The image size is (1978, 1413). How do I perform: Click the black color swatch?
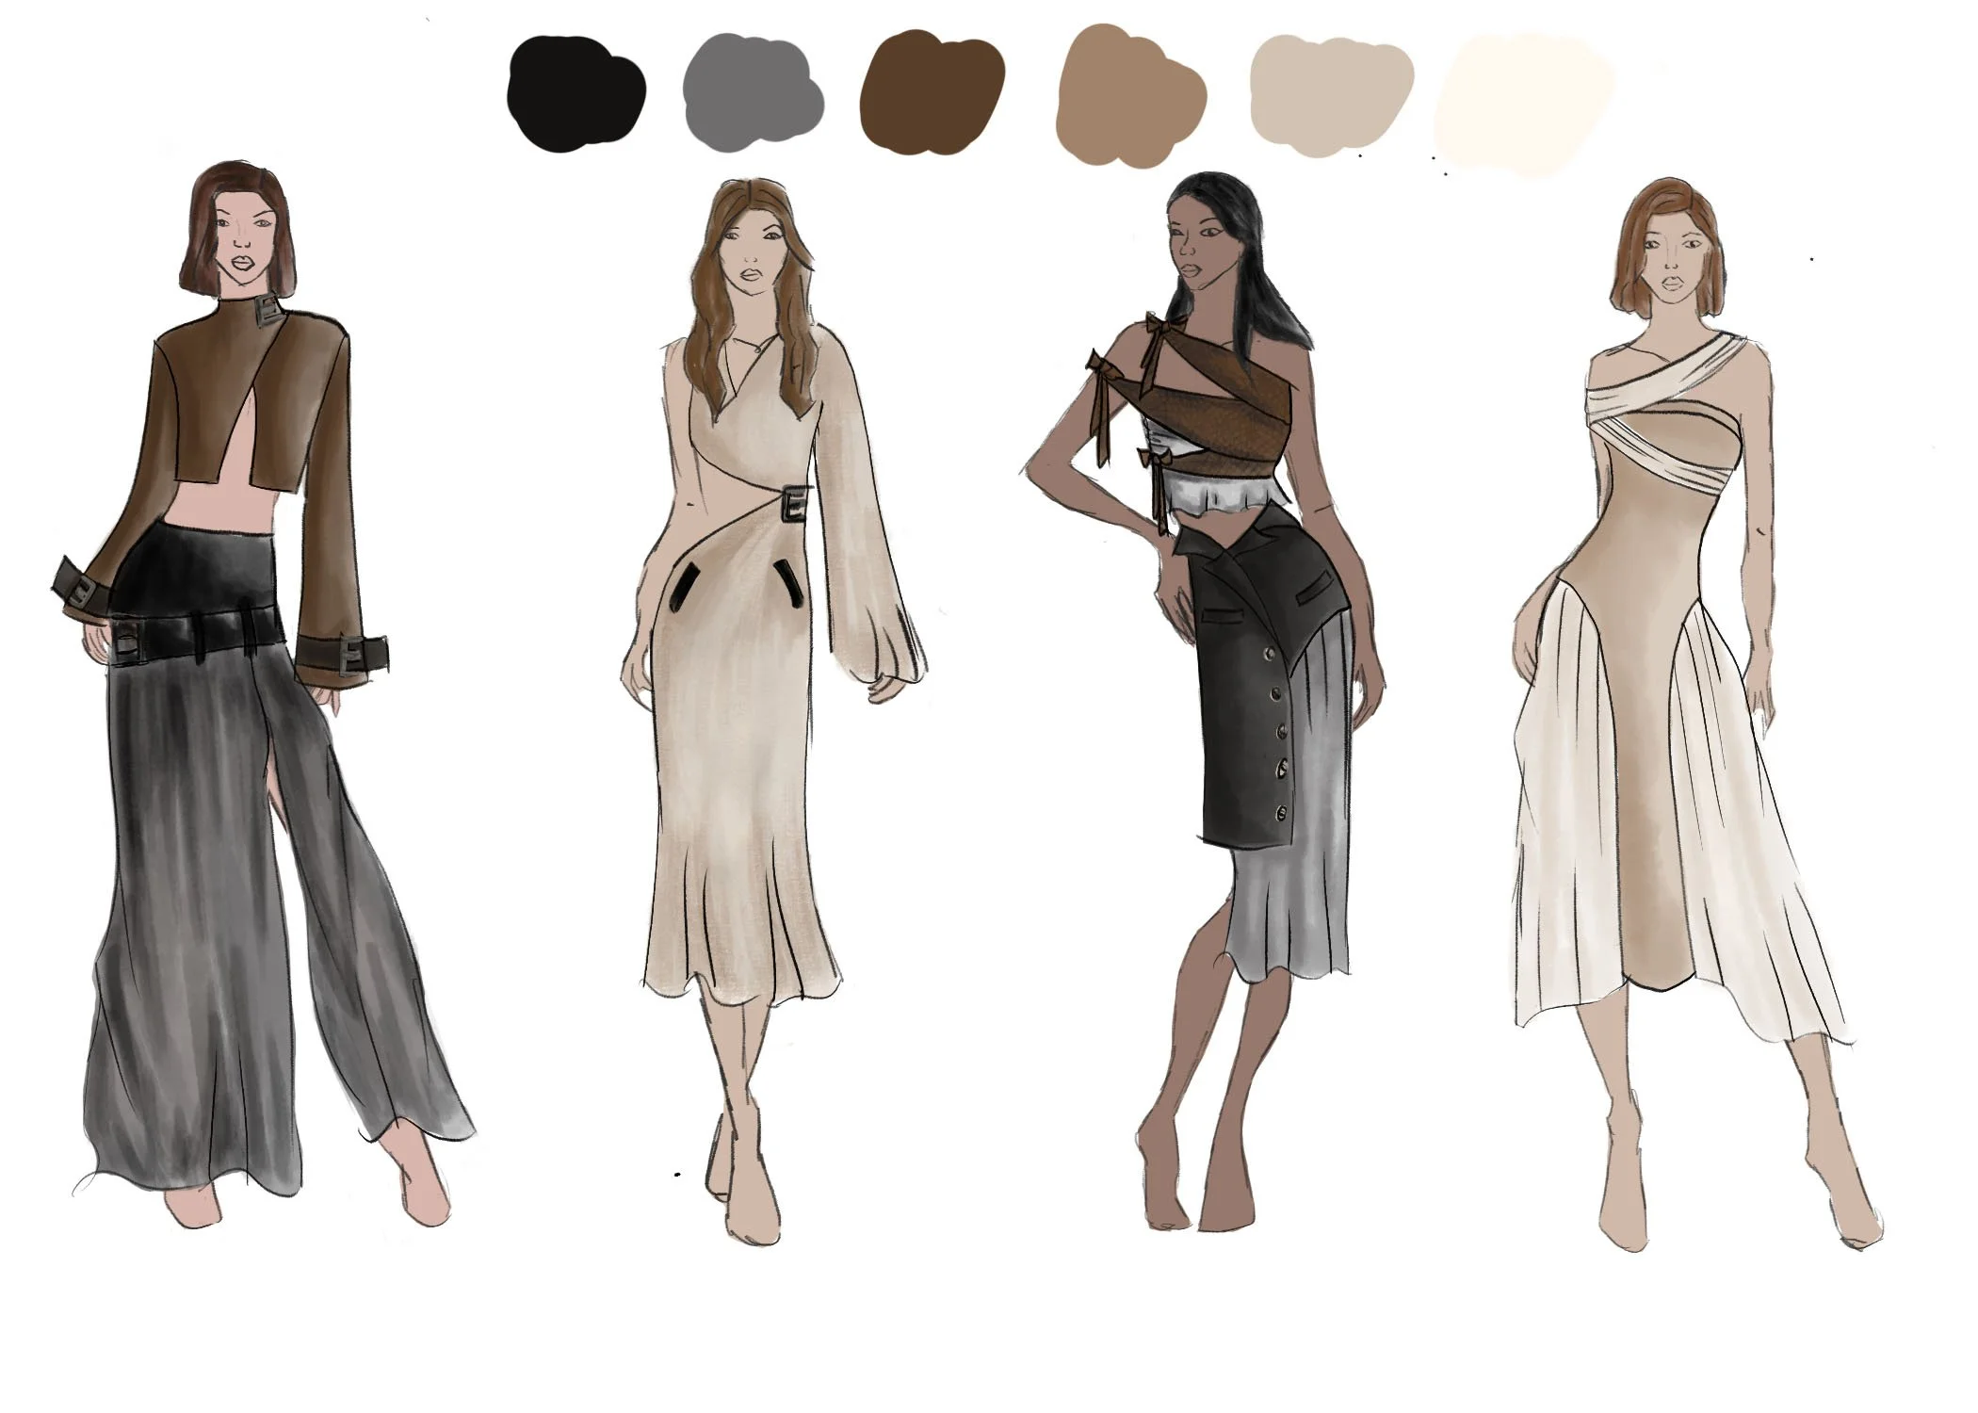tap(576, 92)
